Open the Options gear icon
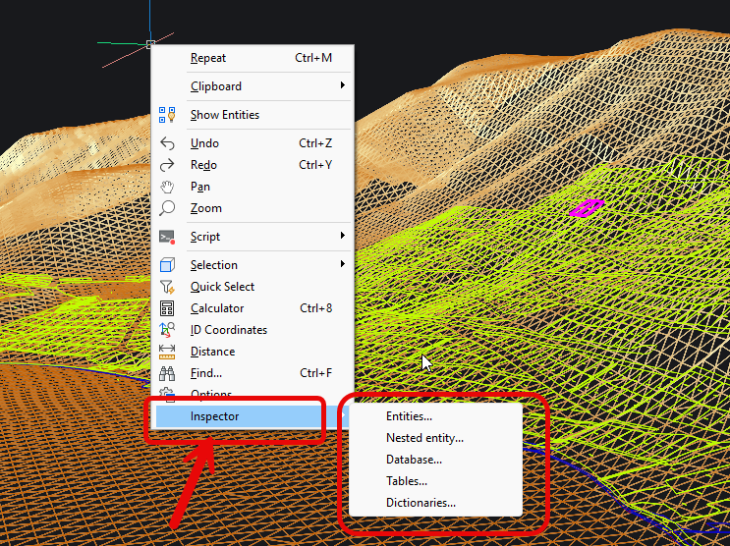The image size is (730, 546). click(x=167, y=394)
